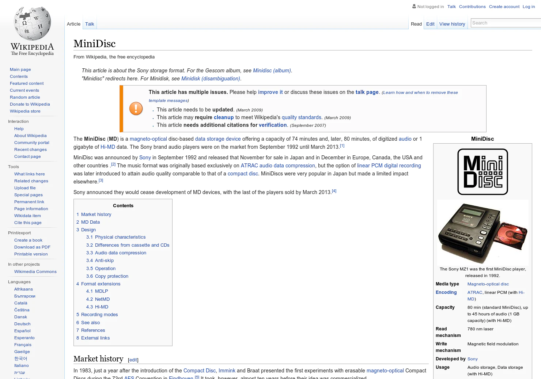Choose Download as PDF
541x379 pixels.
[32, 247]
